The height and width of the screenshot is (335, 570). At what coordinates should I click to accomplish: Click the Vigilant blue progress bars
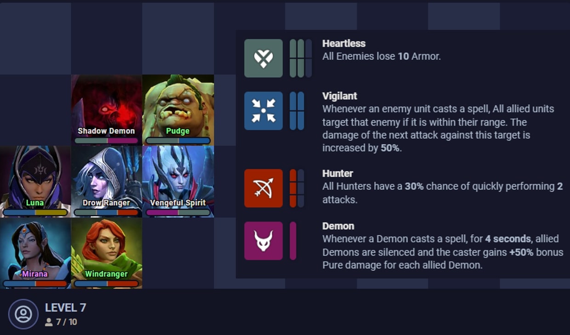click(297, 111)
